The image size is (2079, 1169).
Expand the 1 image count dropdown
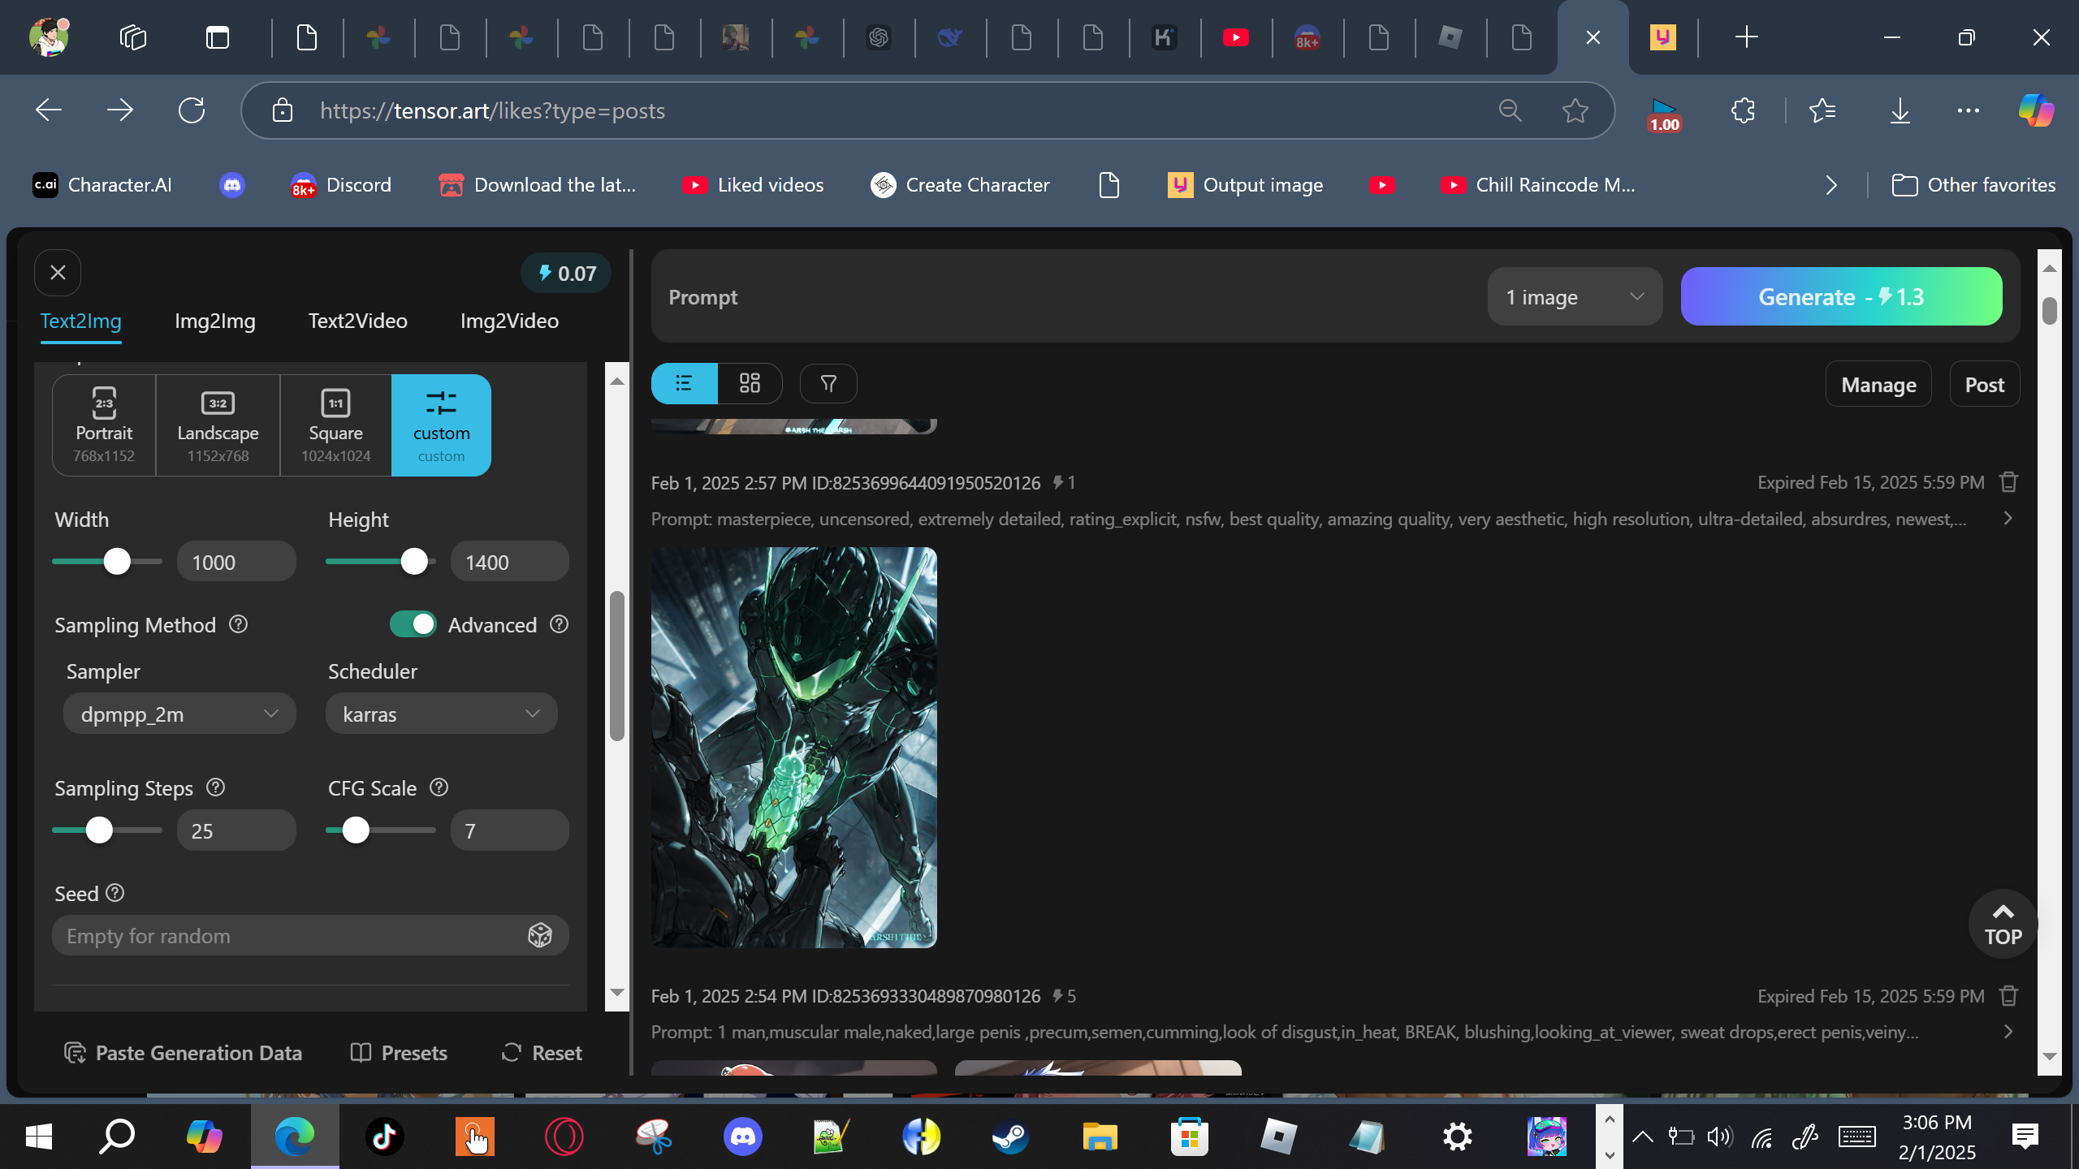1574,297
